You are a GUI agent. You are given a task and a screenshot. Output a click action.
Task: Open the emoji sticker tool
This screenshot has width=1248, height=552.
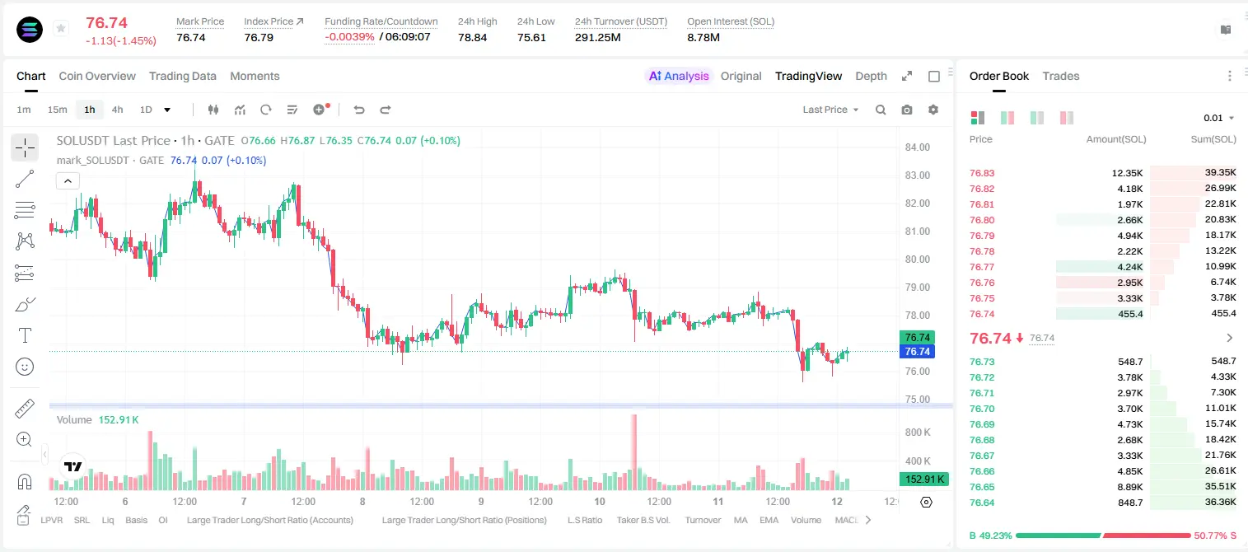[25, 367]
